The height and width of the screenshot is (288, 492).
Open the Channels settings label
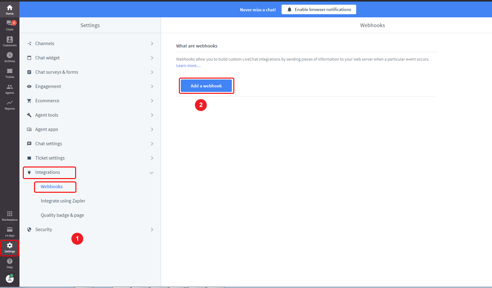pos(45,44)
